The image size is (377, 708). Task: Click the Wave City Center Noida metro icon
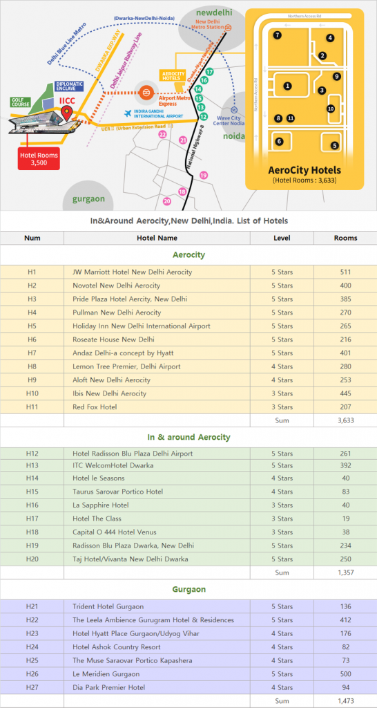(x=234, y=110)
